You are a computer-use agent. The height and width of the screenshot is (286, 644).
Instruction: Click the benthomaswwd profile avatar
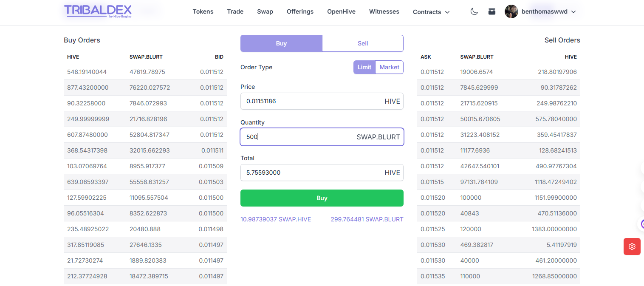(511, 12)
